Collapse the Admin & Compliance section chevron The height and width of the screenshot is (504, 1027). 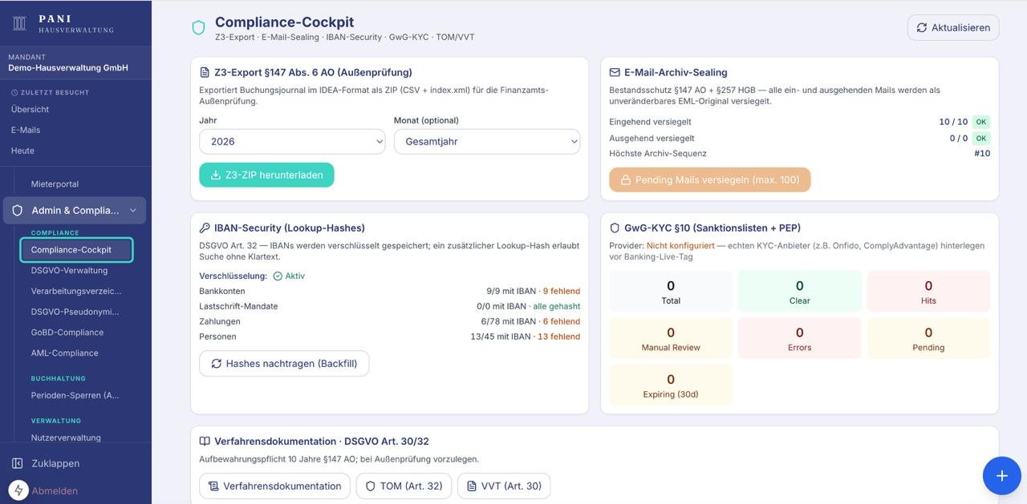click(x=133, y=211)
